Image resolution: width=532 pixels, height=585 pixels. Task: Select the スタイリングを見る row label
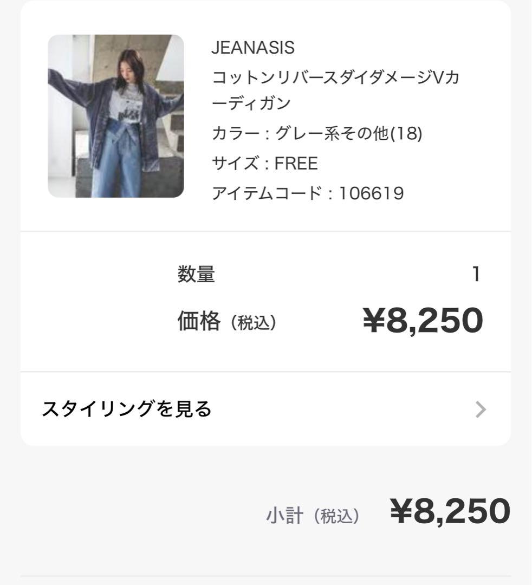[127, 409]
